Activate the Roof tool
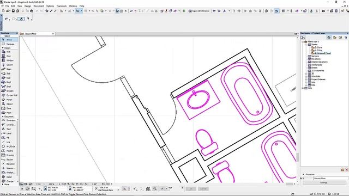The image size is (349, 196). click(x=9, y=82)
